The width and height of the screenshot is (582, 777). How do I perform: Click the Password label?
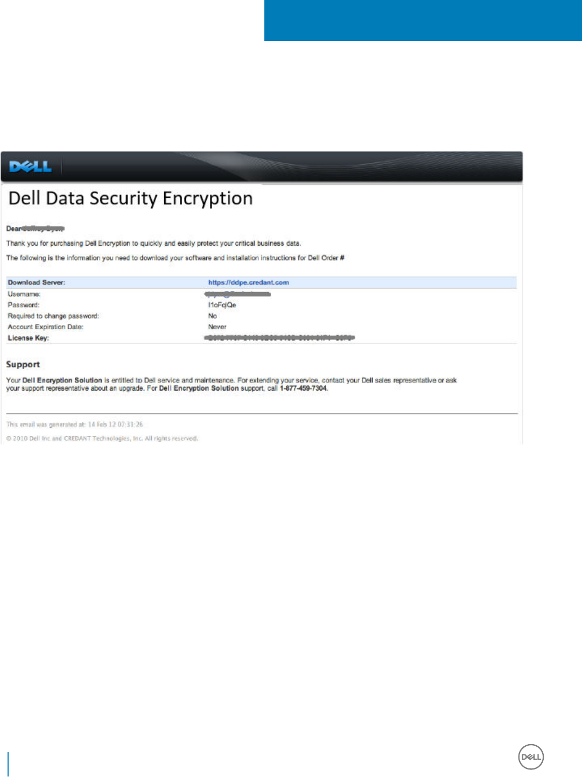24,305
